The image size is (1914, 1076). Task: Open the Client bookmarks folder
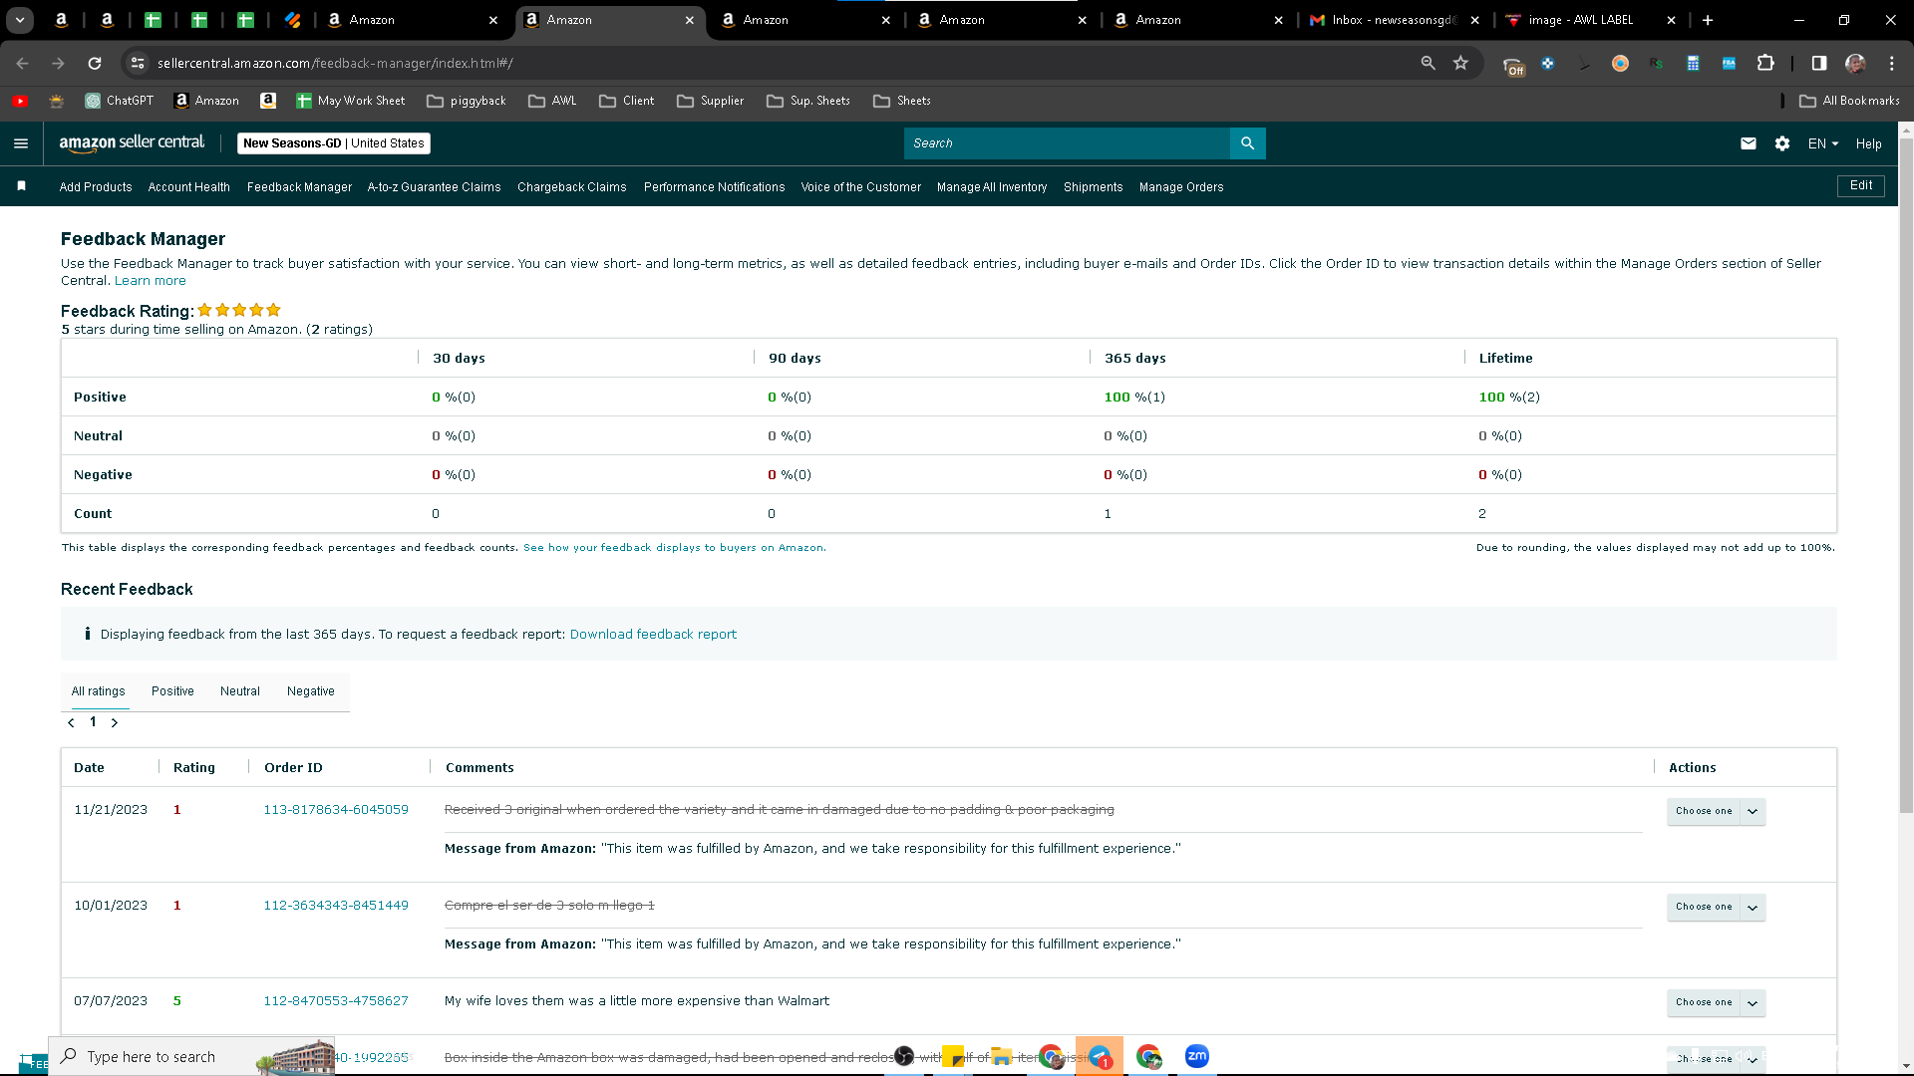[626, 101]
